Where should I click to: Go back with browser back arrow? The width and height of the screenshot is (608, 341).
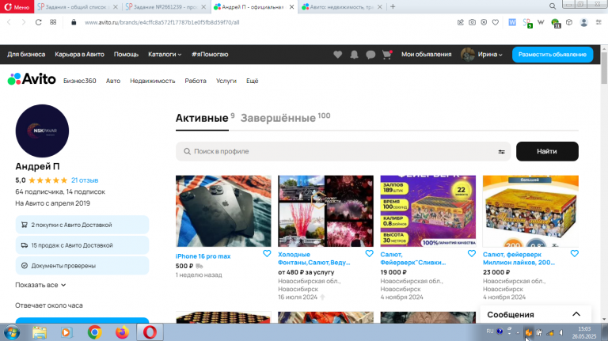coord(9,22)
